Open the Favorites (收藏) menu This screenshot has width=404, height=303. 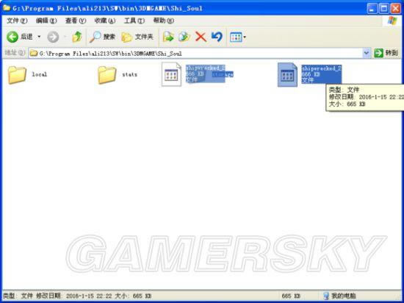point(105,21)
